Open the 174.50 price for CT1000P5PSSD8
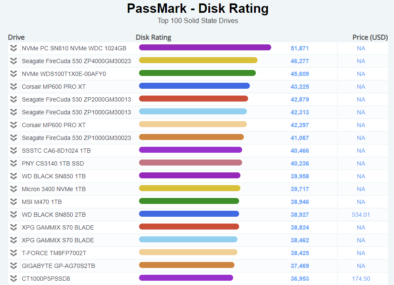Screen dimensions: 394x285 coord(361,279)
